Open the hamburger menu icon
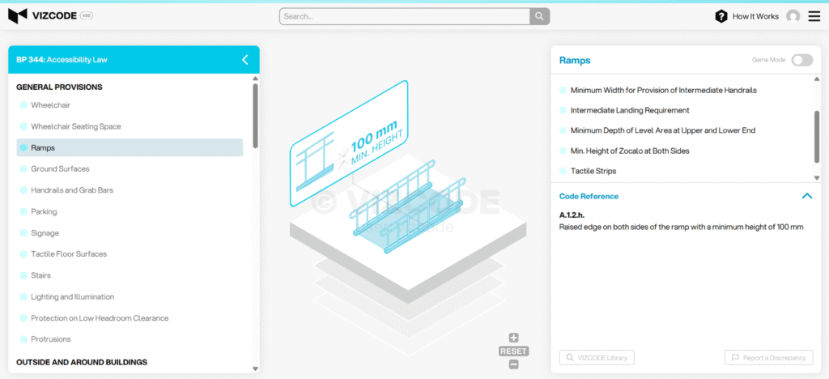 (814, 16)
